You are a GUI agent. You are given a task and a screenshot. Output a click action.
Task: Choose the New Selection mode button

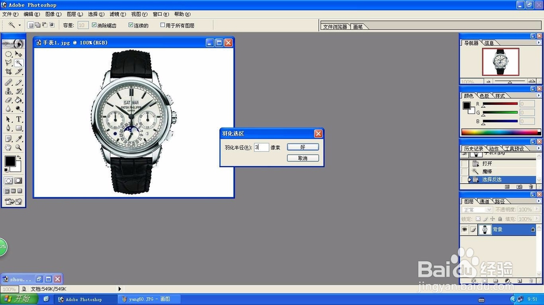point(30,25)
